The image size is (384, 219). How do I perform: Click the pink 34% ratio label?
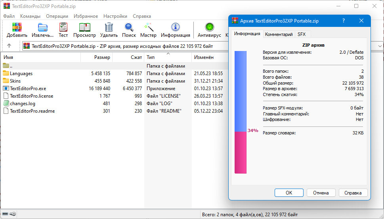click(x=253, y=130)
